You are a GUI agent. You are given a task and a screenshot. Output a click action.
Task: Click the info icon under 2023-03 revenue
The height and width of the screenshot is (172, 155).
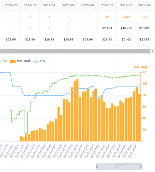(x=30, y=28)
